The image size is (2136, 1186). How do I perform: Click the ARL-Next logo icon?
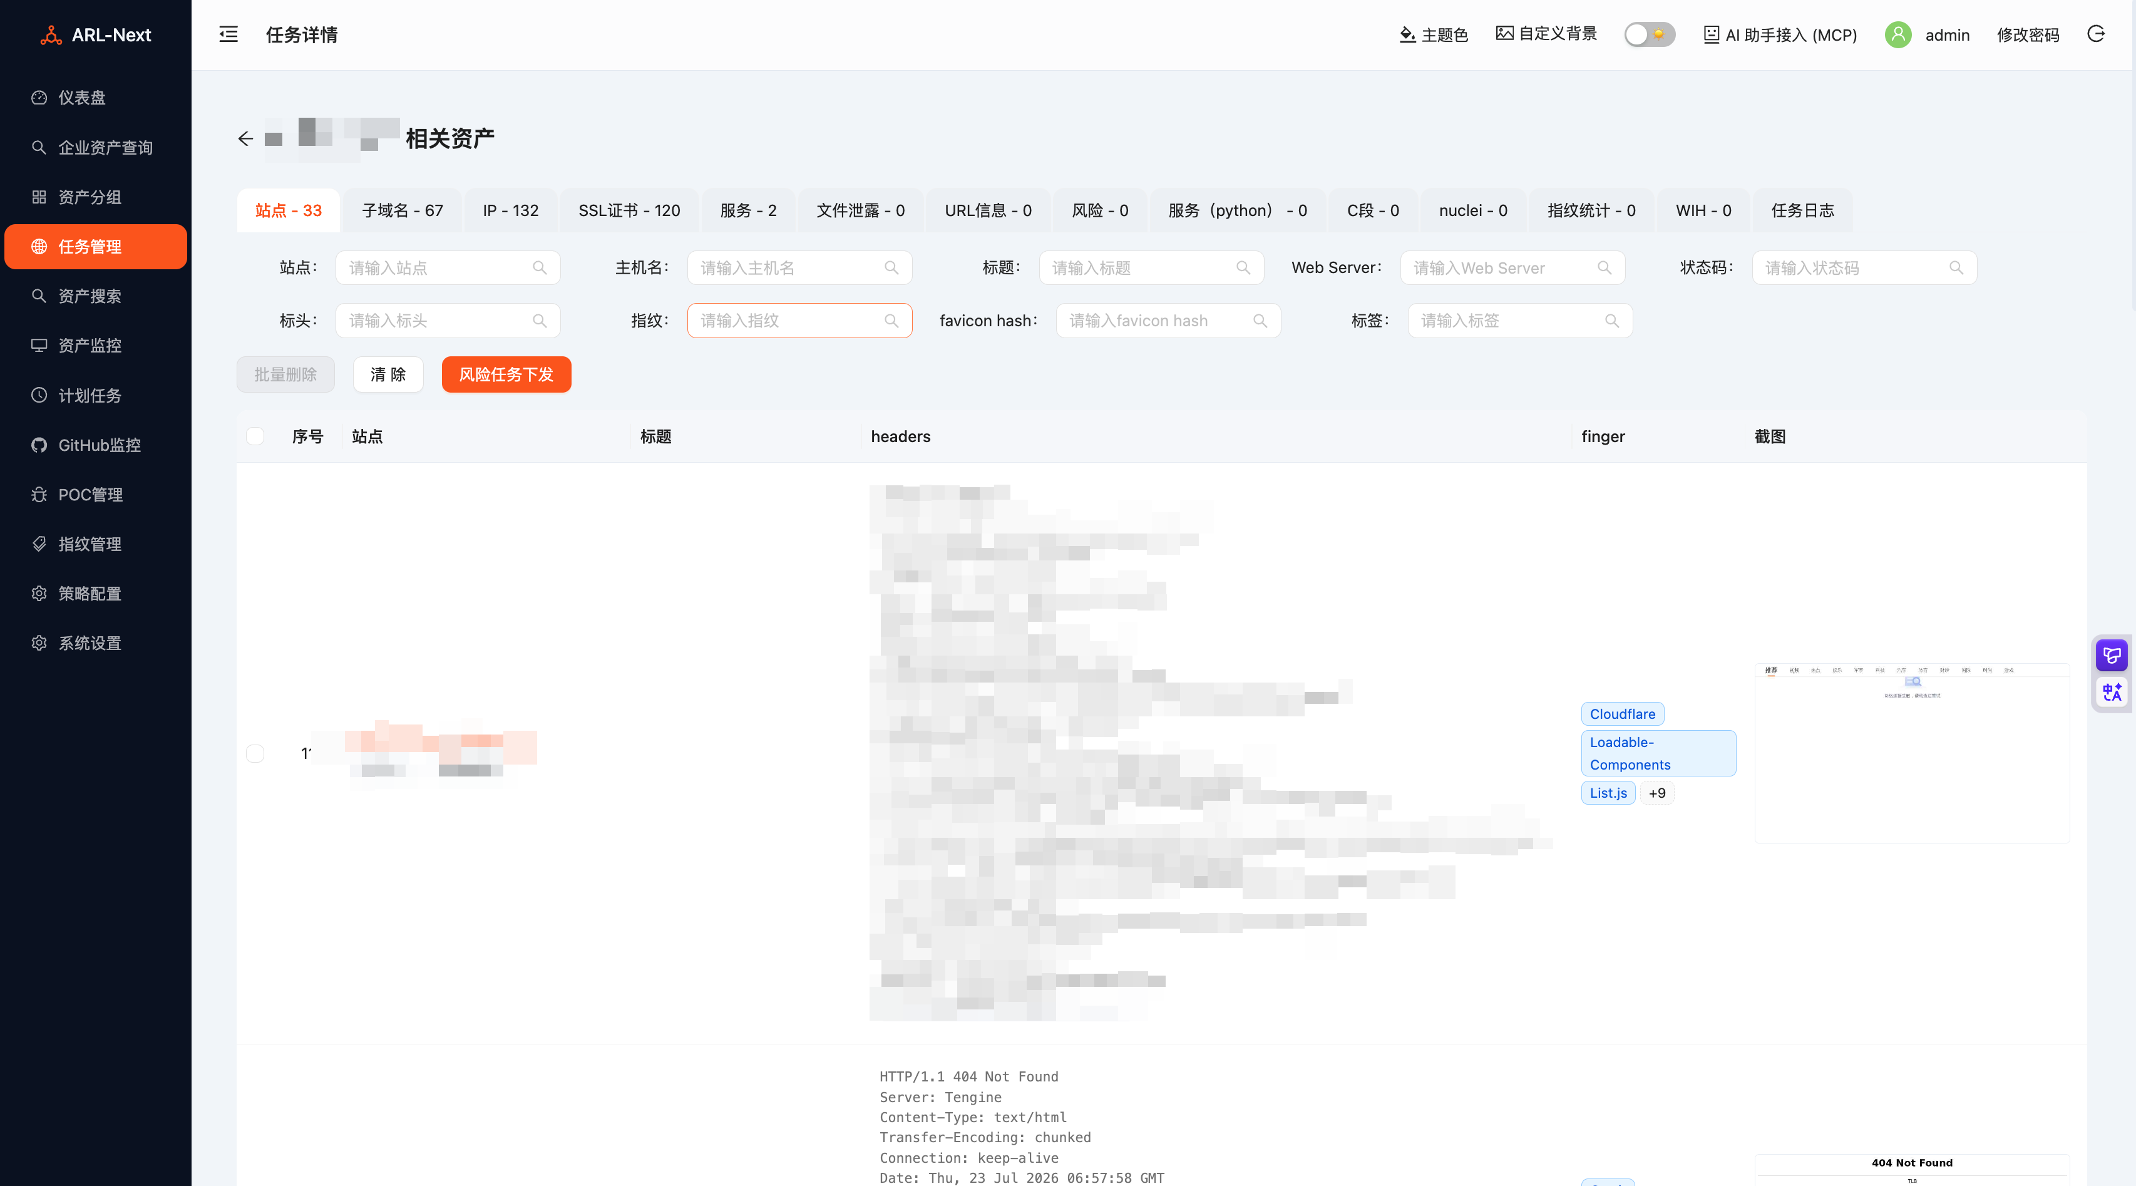51,35
